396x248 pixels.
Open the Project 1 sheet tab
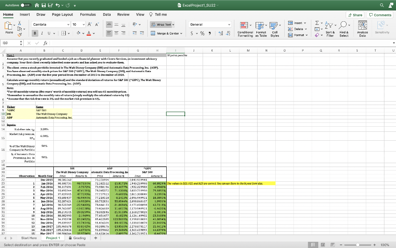53,238
